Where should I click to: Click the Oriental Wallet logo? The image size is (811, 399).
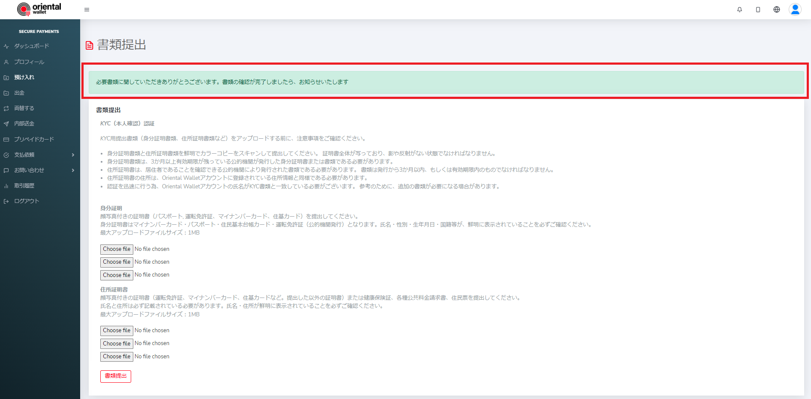tap(39, 9)
